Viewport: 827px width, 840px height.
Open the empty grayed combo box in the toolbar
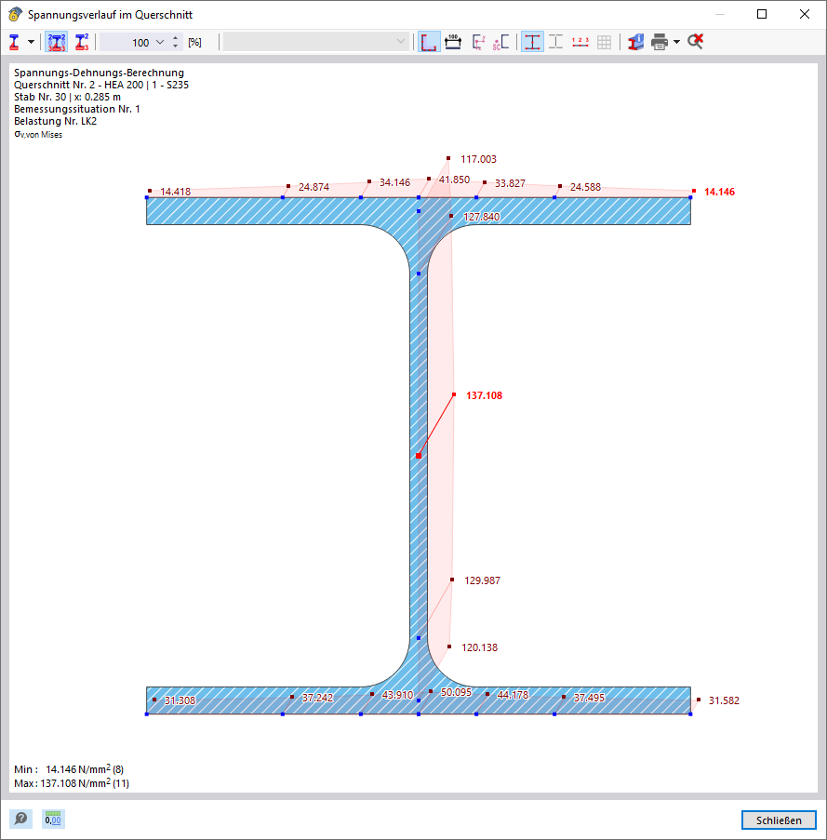point(316,42)
